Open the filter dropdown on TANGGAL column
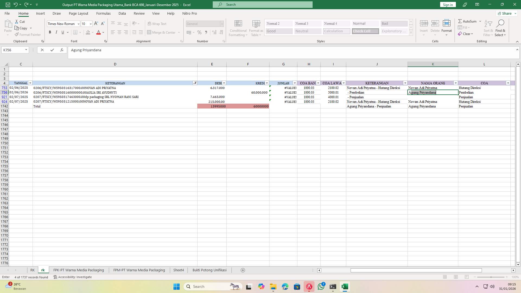Viewport: 521px width, 293px height. click(x=30, y=83)
